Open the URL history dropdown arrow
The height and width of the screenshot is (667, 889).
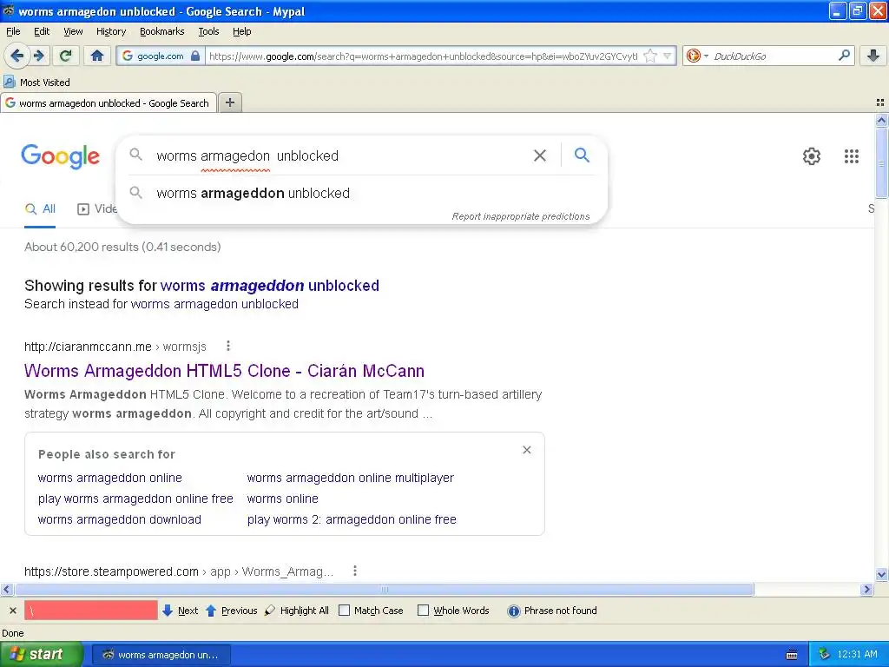[668, 56]
